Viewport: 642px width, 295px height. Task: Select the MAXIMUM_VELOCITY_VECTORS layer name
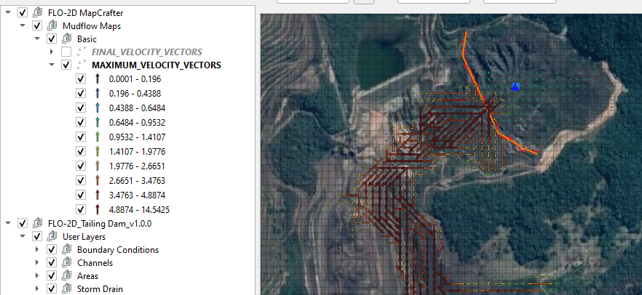[156, 65]
